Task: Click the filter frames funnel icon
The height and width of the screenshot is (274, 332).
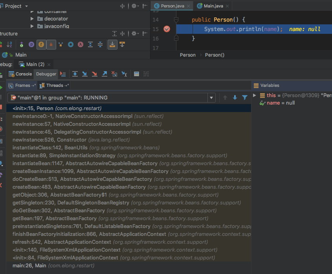Action: point(245,97)
